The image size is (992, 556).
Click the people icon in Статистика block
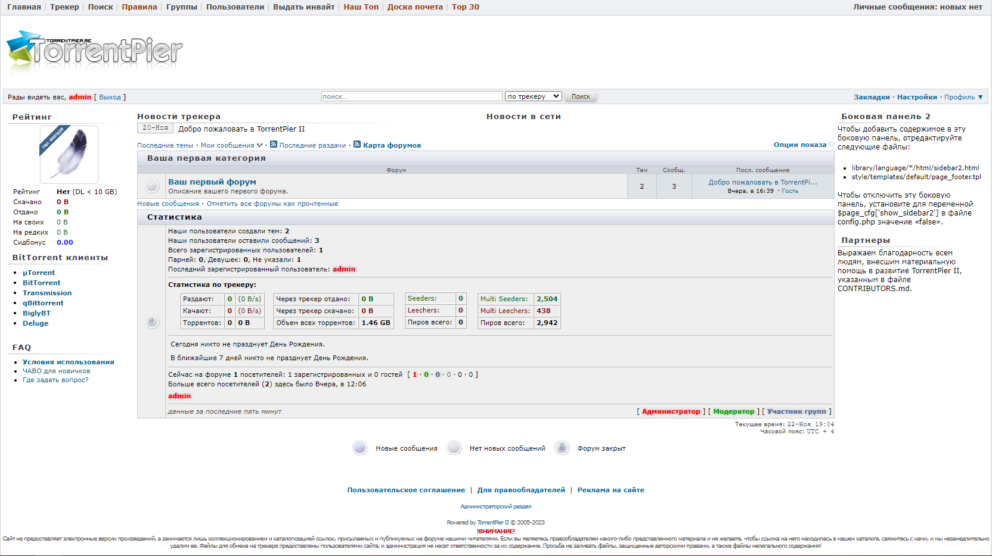pos(152,321)
